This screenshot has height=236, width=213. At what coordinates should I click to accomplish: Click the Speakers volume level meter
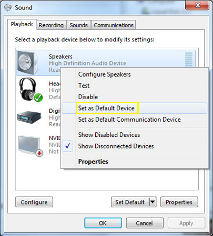pyautogui.click(x=189, y=60)
